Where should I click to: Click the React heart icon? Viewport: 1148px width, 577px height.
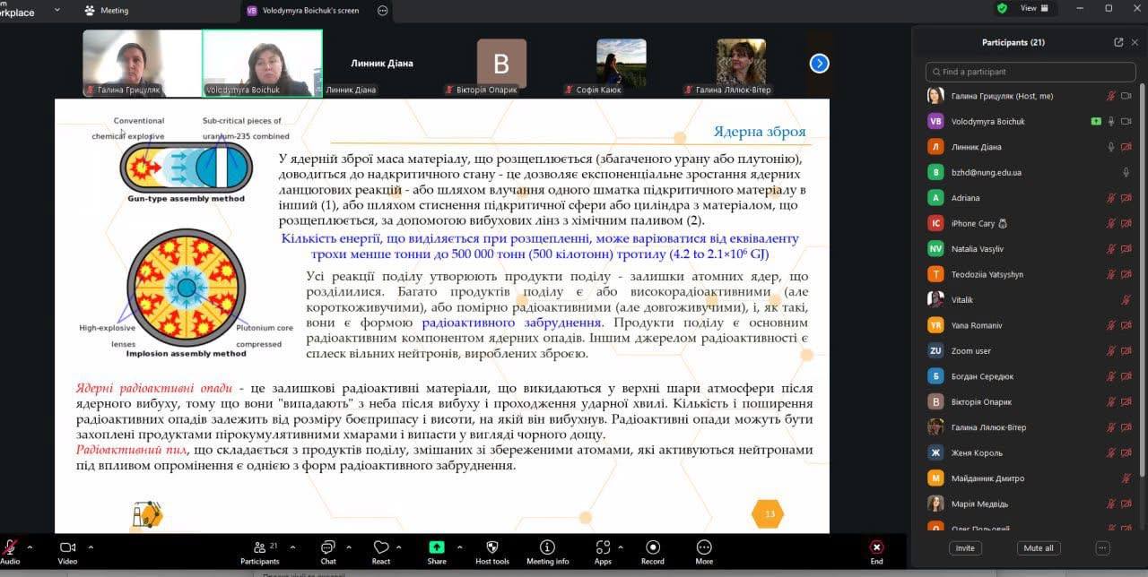(x=381, y=547)
